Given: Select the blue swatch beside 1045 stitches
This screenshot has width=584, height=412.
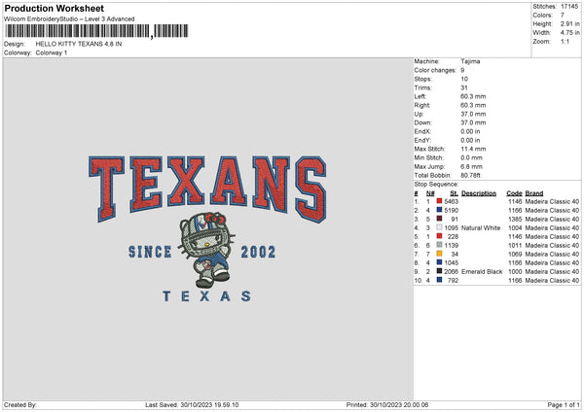Looking at the screenshot, I should tap(439, 262).
